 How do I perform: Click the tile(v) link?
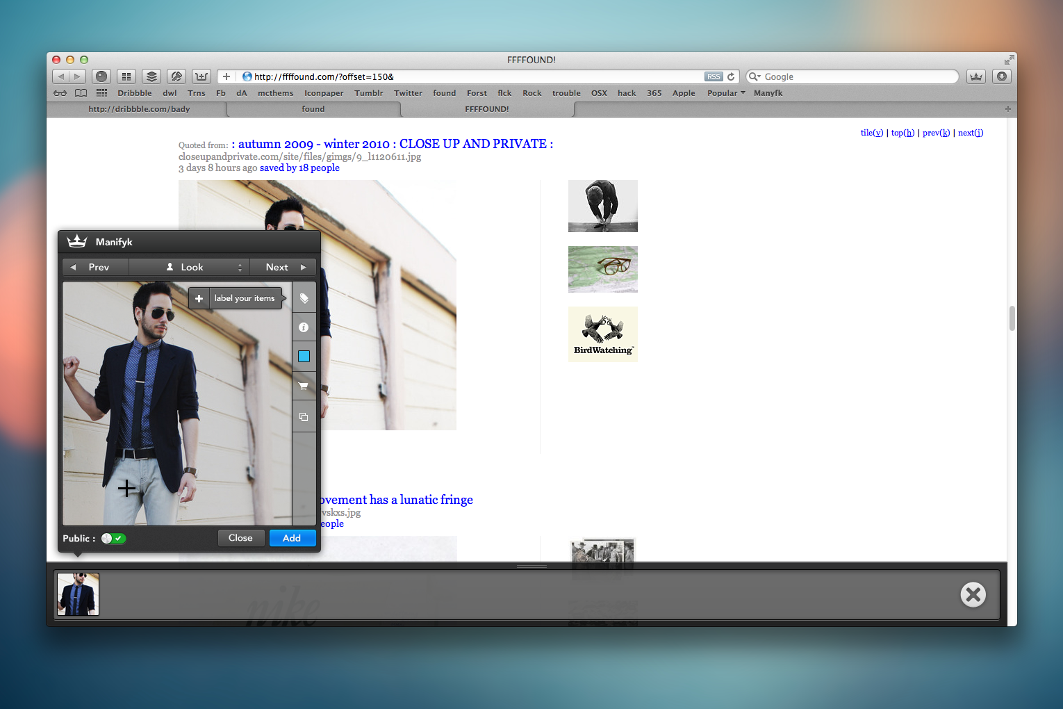click(x=872, y=133)
